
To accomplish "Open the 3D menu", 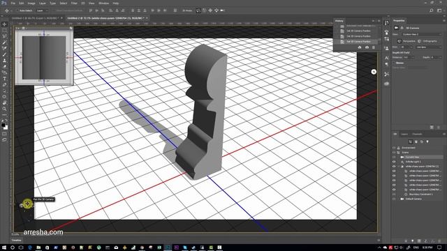I will [83, 3].
